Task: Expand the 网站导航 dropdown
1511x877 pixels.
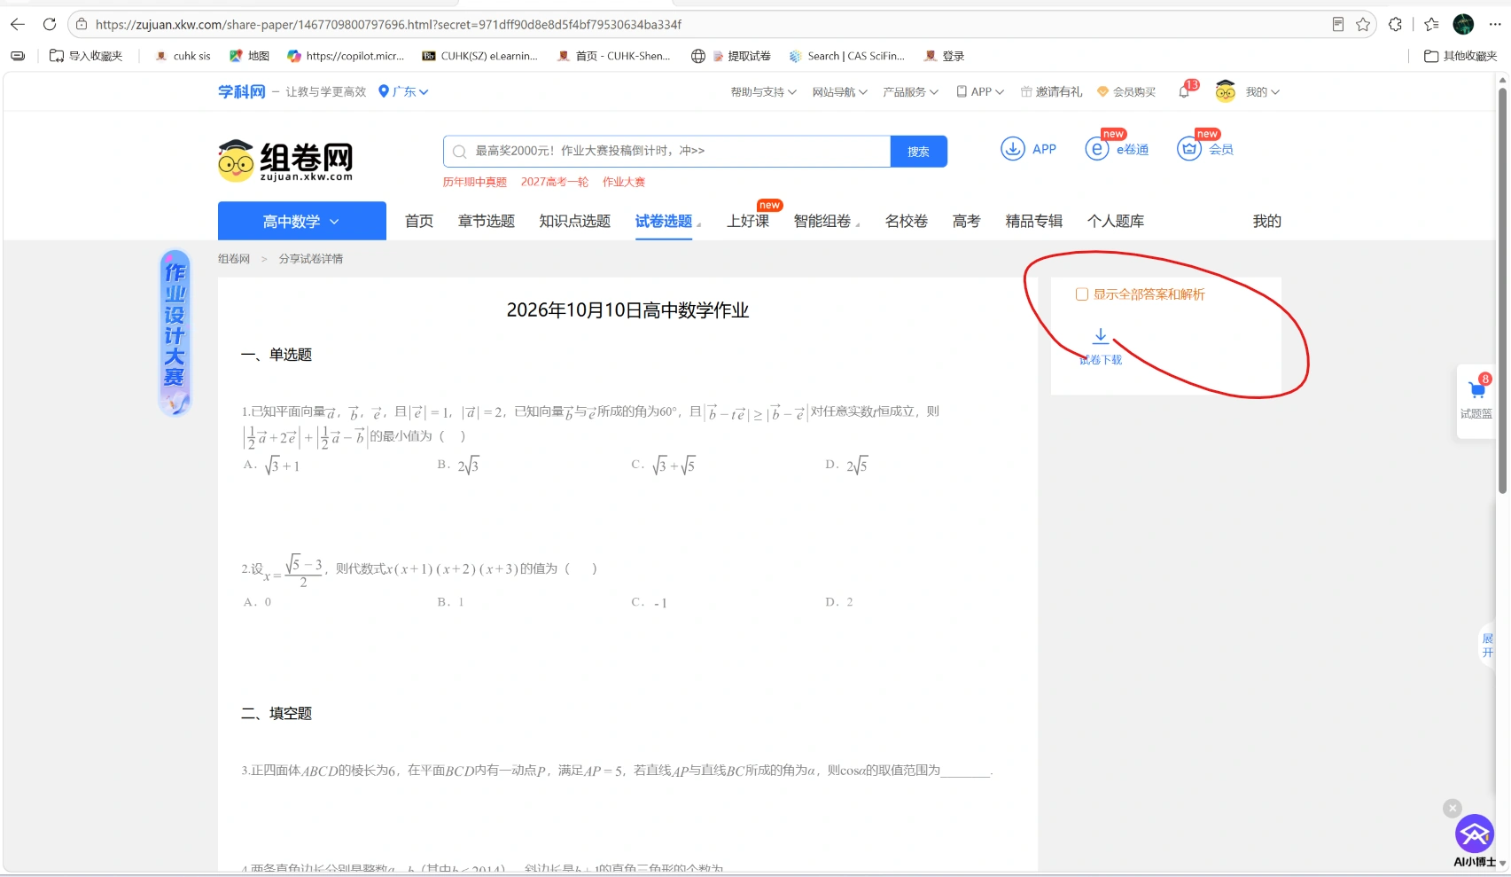Action: (x=839, y=91)
